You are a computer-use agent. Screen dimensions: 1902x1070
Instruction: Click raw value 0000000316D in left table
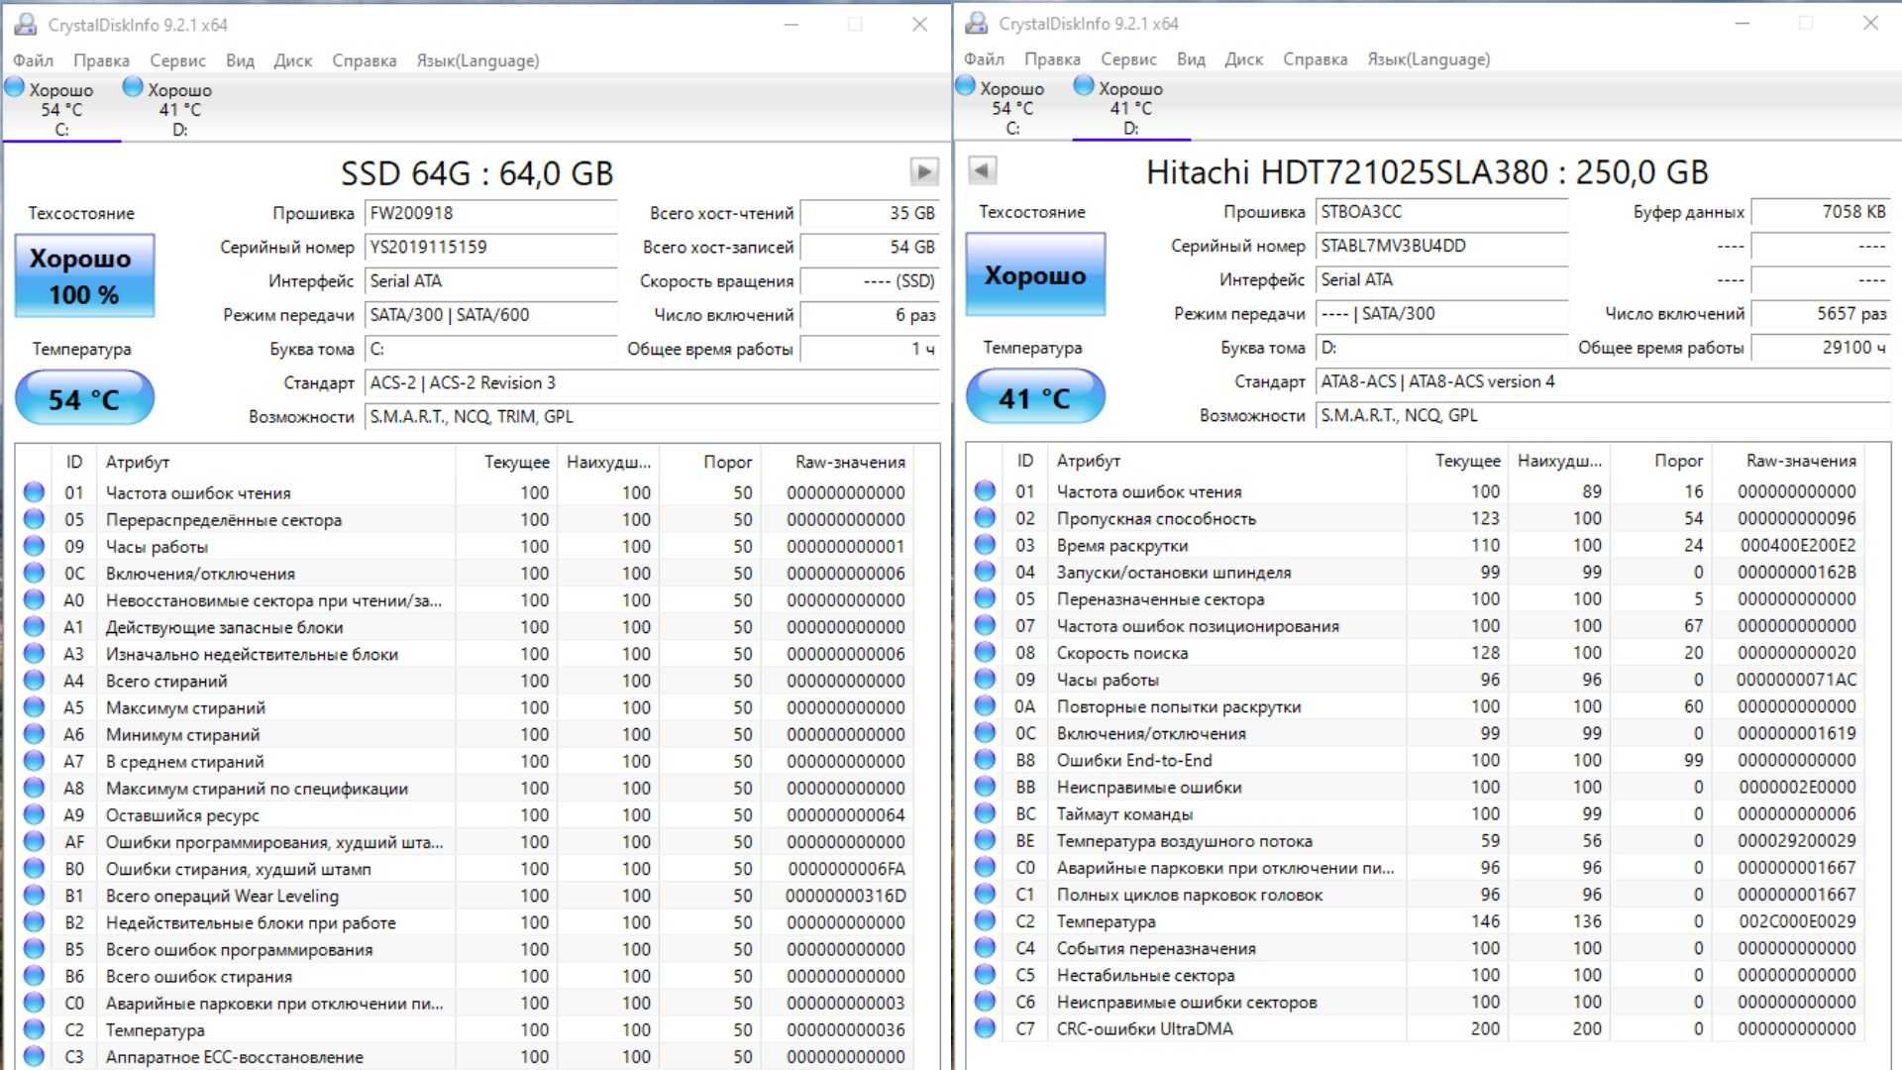tap(845, 896)
